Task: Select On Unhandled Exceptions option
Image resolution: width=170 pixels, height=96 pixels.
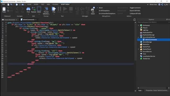Action: tap(107, 14)
